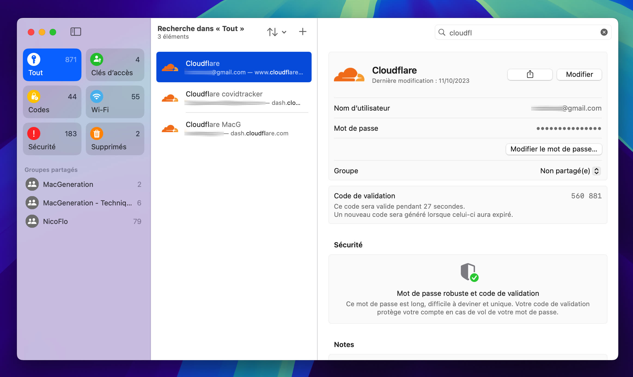
Task: Open the sort order dropdown
Action: (x=276, y=32)
